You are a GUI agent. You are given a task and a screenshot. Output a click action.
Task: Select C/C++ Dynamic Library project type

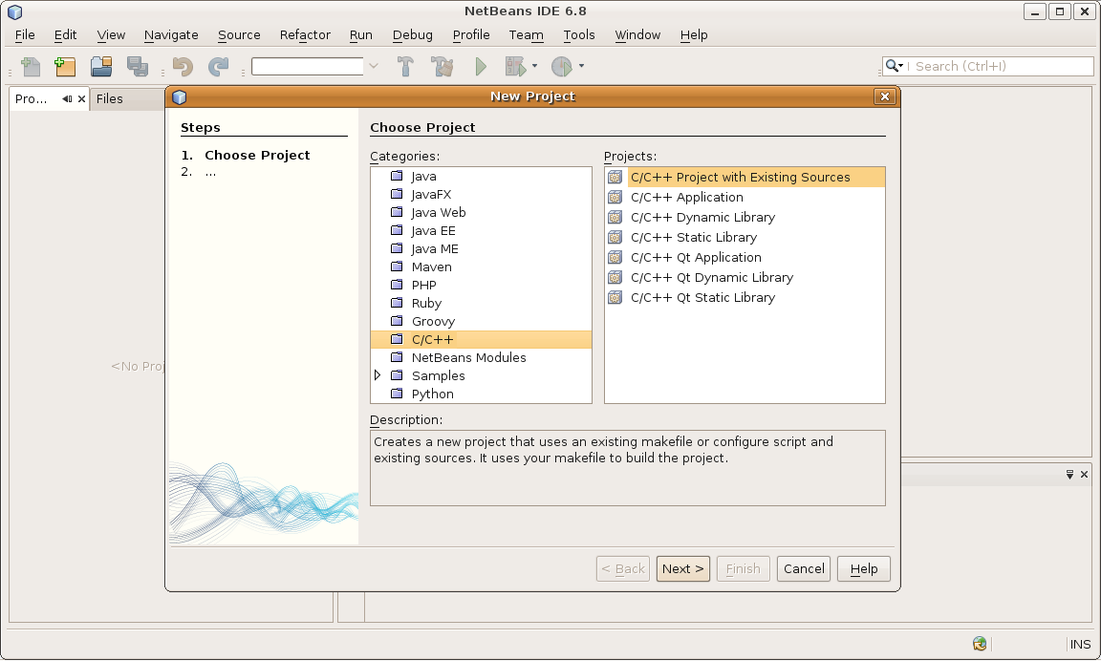(745, 218)
